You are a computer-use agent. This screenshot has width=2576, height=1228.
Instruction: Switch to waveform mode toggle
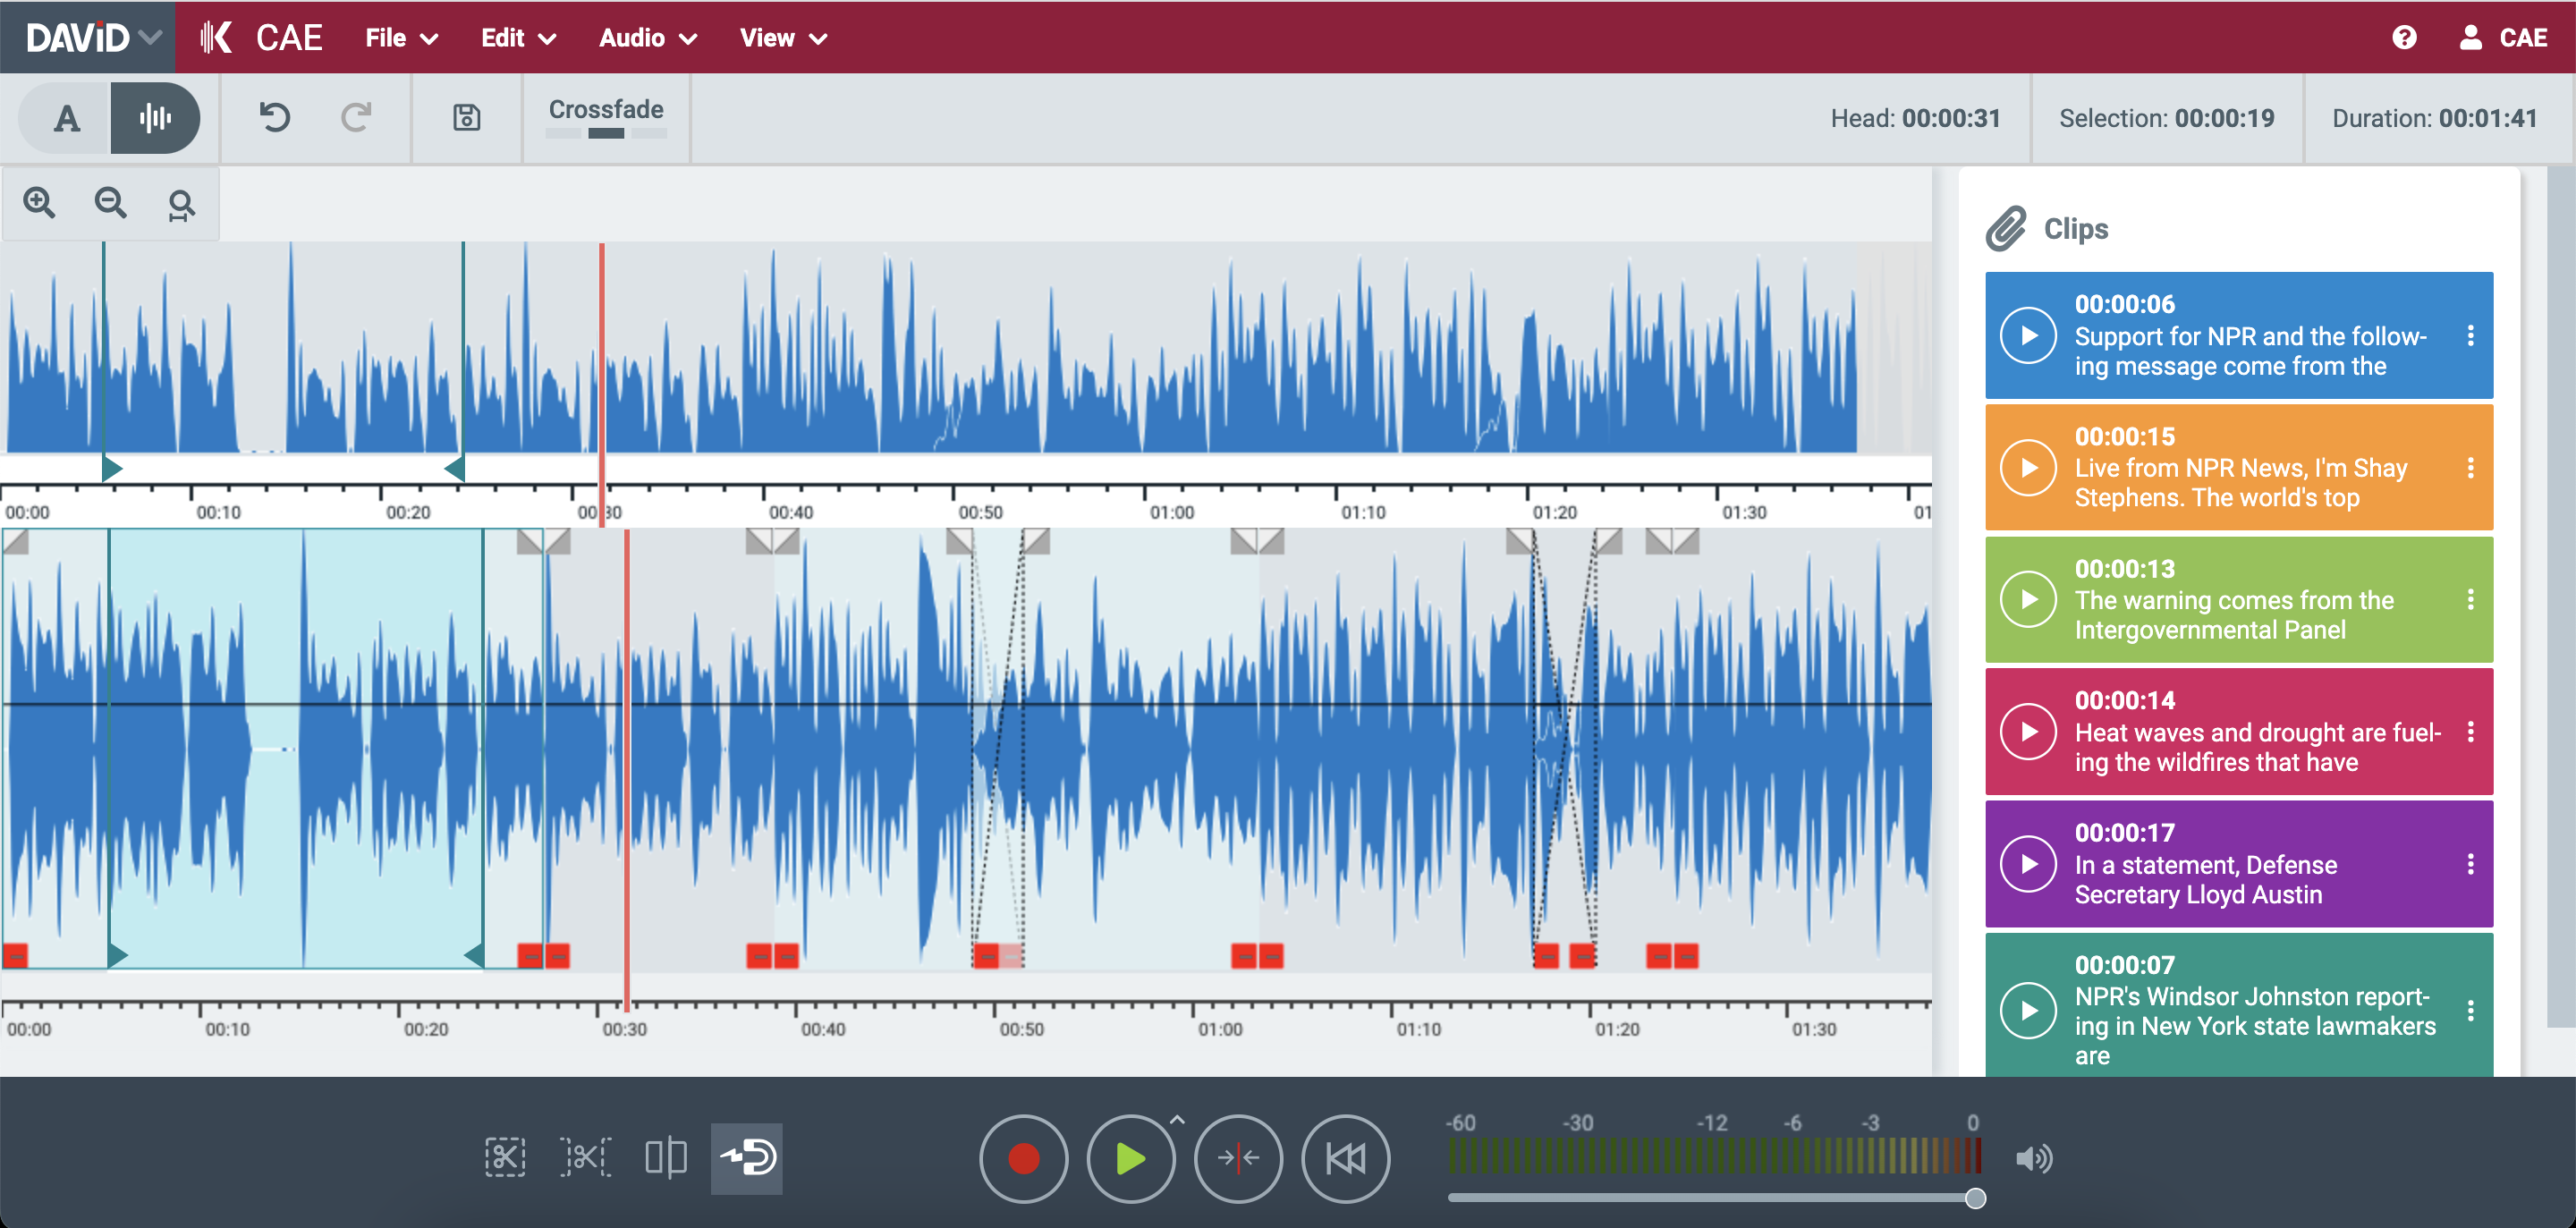[155, 118]
